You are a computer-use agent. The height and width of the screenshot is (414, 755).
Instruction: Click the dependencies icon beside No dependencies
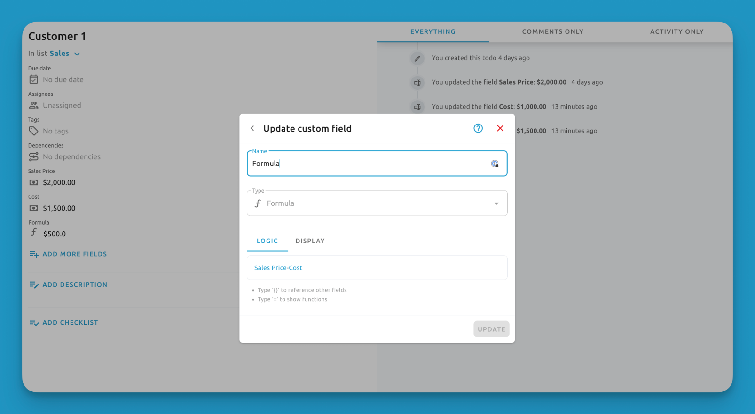(34, 156)
